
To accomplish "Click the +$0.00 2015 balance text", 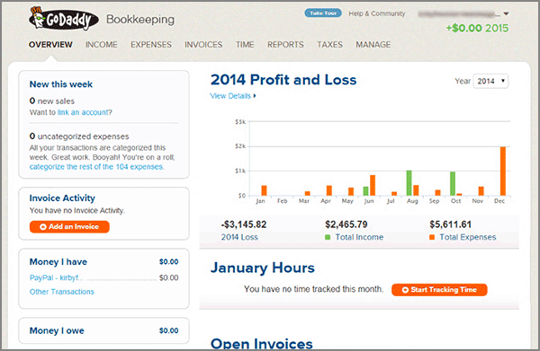I will tap(477, 28).
